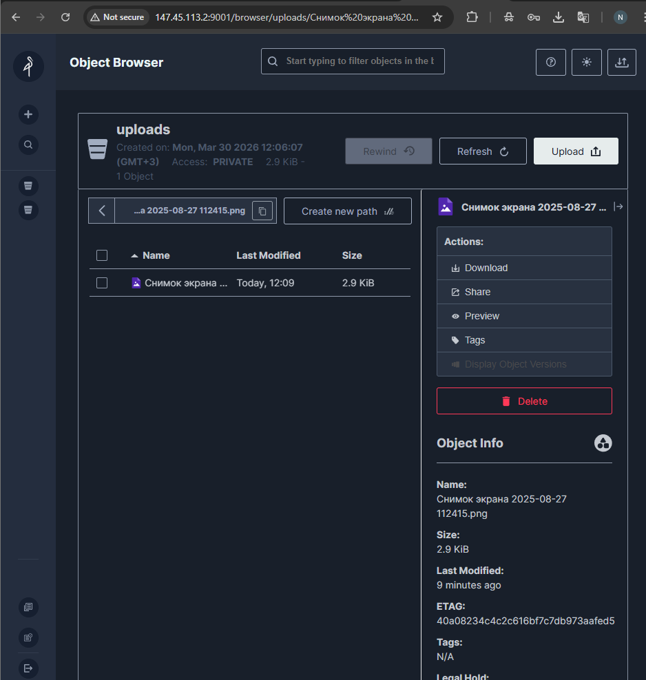The width and height of the screenshot is (646, 680).
Task: Open the browser downloads icon
Action: pos(559,17)
